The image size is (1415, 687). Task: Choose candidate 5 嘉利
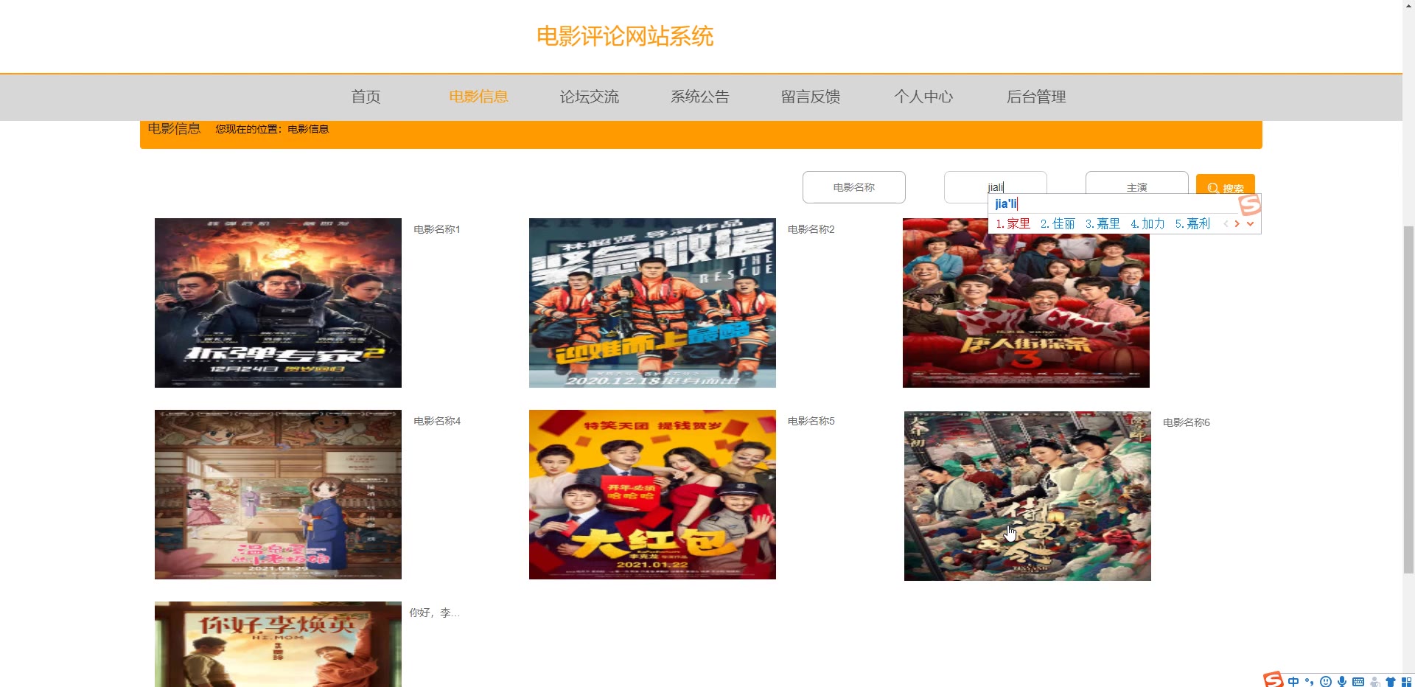(1192, 223)
